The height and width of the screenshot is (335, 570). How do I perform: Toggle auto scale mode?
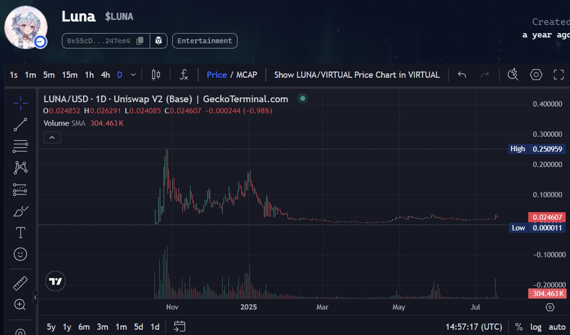point(557,327)
